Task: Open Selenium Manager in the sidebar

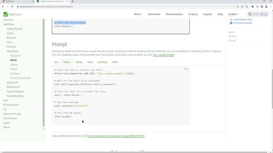Action: pyautogui.click(x=12, y=114)
